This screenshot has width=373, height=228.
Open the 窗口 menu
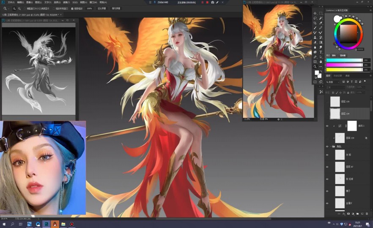click(93, 3)
